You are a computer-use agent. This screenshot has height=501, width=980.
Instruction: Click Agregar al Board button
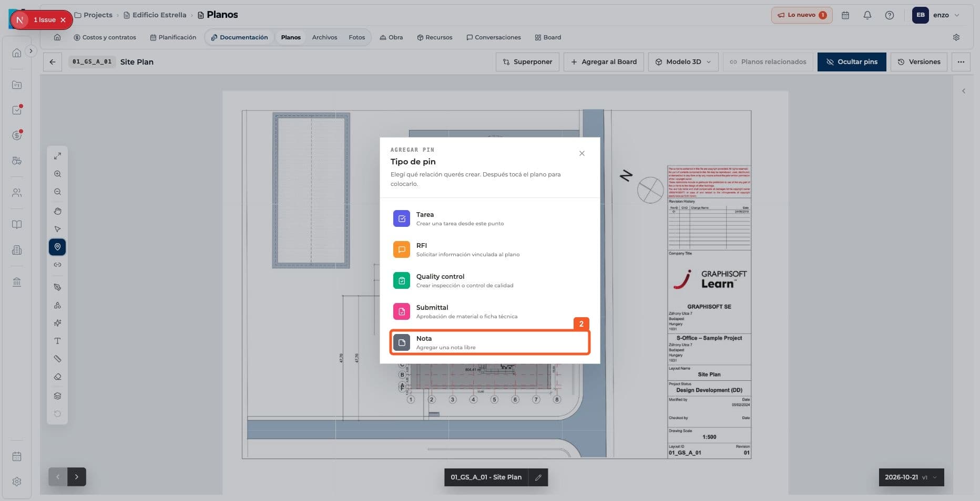point(604,62)
